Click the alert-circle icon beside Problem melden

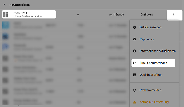click(x=134, y=90)
